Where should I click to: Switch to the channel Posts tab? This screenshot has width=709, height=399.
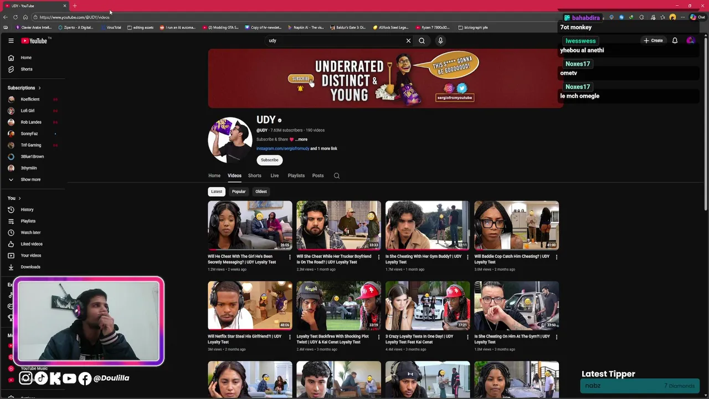pos(318,176)
